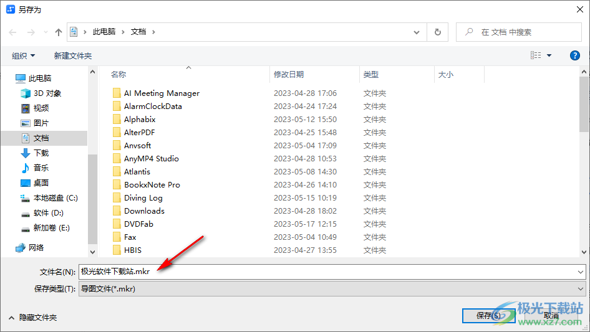Select 网络 in the navigation pane
This screenshot has width=590, height=332.
coord(36,247)
